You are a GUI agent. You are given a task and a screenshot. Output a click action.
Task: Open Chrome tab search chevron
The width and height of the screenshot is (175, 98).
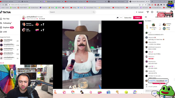[x=160, y=1]
